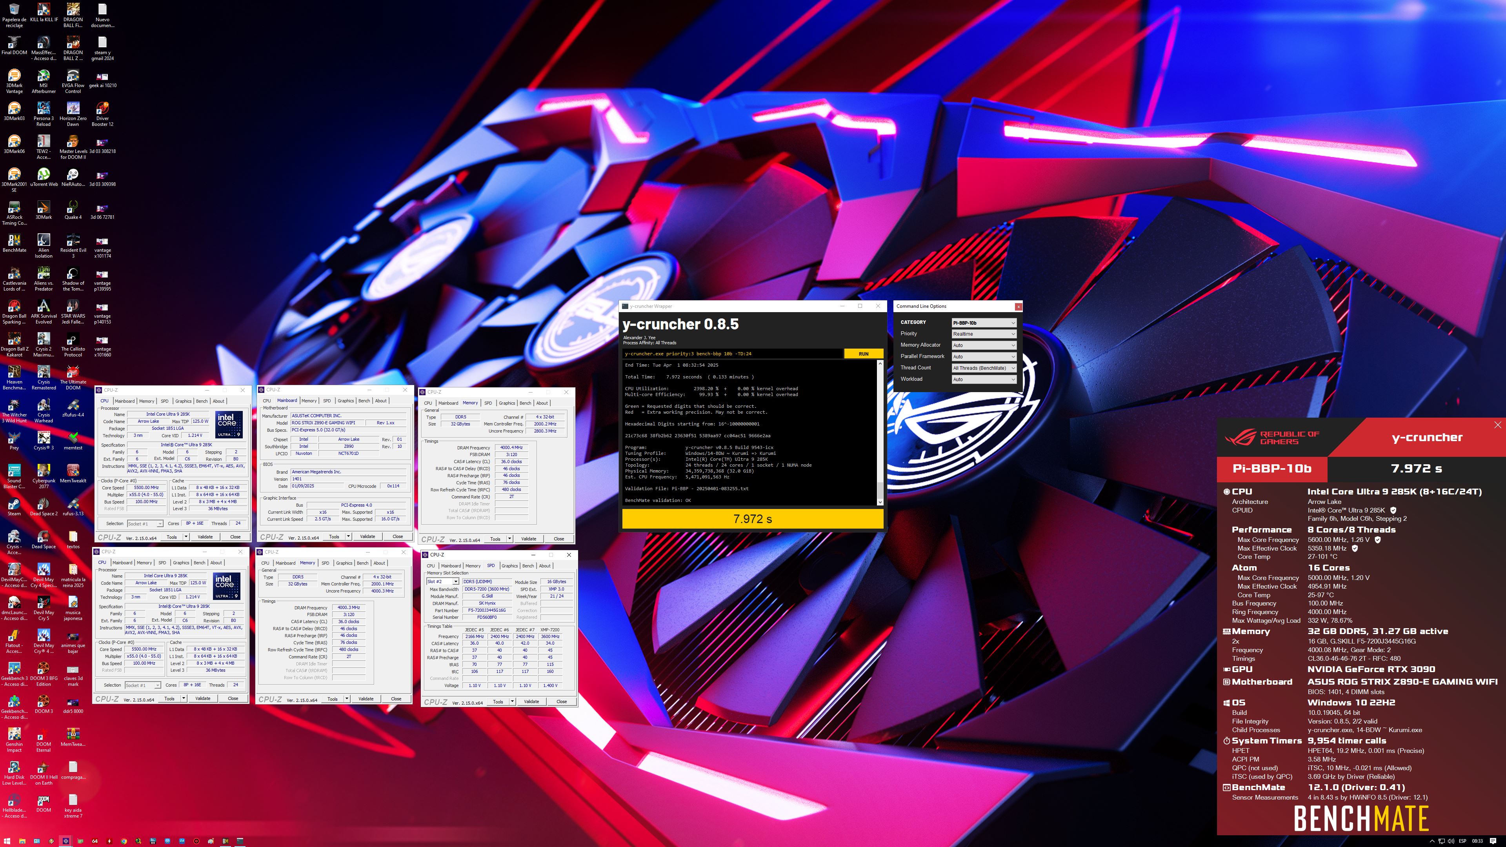Switch to CPU tab in CPU-Z Mainboard window
The height and width of the screenshot is (847, 1506).
click(x=267, y=401)
